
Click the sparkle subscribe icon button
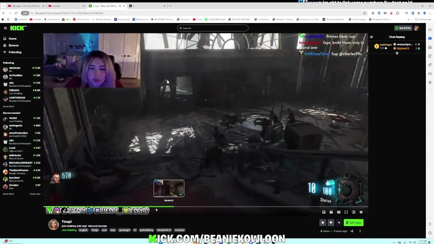[x=339, y=223]
